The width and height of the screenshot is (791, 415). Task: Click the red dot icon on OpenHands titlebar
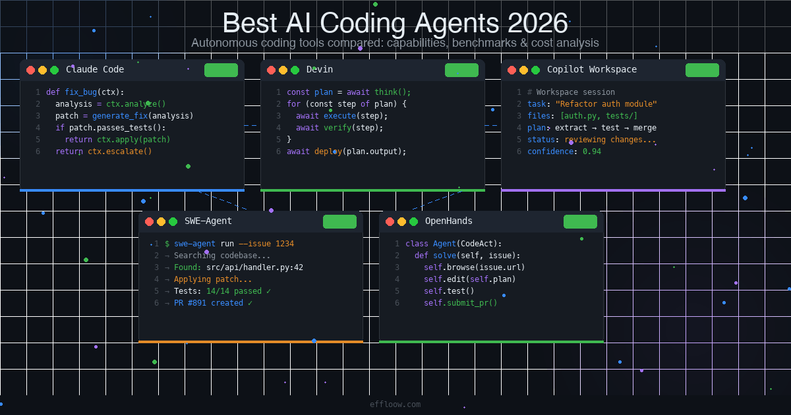click(390, 221)
